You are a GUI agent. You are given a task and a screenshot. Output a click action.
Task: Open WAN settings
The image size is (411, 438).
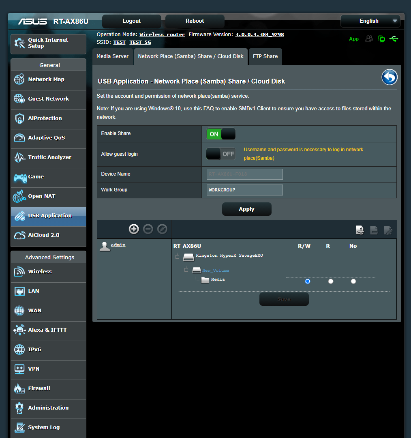pyautogui.click(x=48, y=311)
